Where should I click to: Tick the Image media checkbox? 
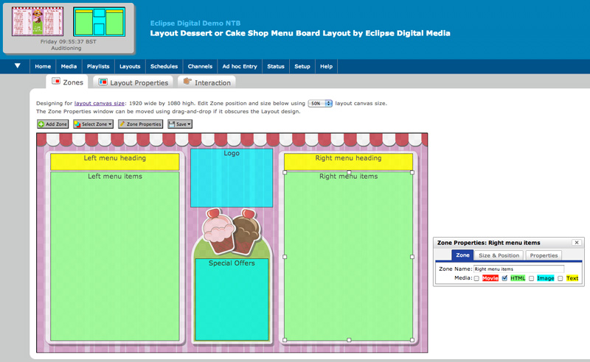click(x=531, y=278)
